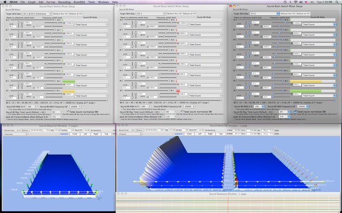342x213 pixels.
Task: Click the volume icon in menu bar
Action: tap(301, 2)
